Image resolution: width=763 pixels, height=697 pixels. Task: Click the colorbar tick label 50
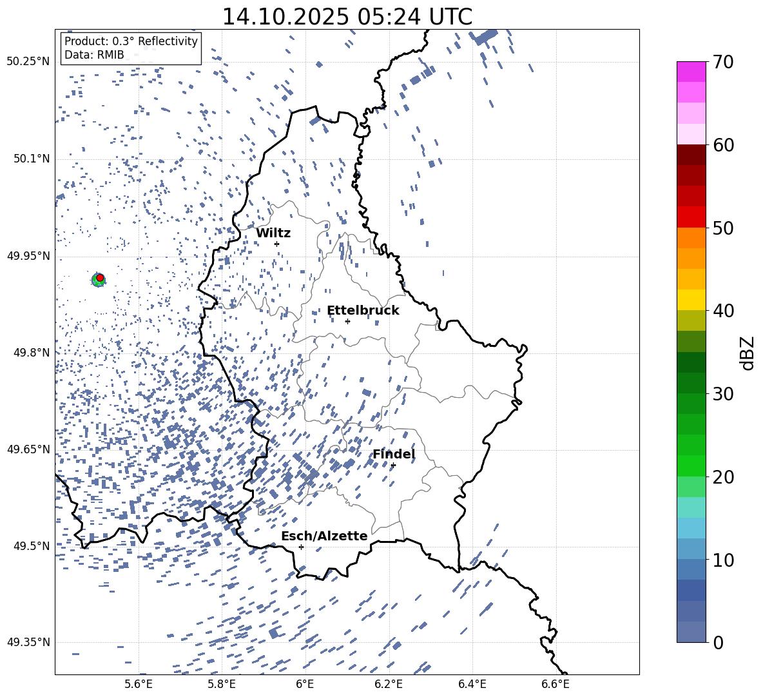724,228
